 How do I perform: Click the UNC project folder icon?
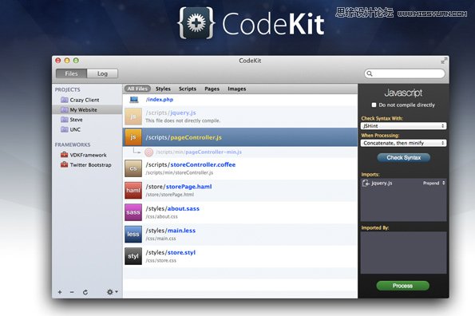[64, 129]
